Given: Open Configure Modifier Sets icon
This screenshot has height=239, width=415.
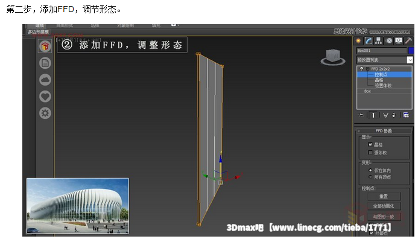Looking at the screenshot, I should click(x=406, y=115).
